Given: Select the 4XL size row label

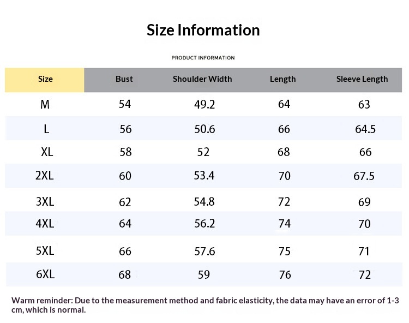Looking at the screenshot, I should click(45, 224).
